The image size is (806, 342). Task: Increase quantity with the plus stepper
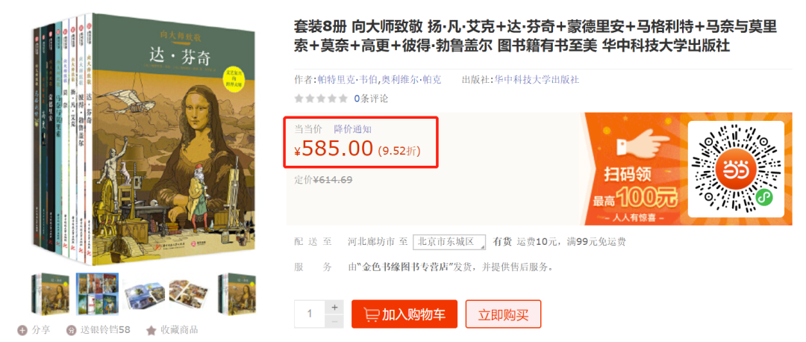[x=334, y=307]
